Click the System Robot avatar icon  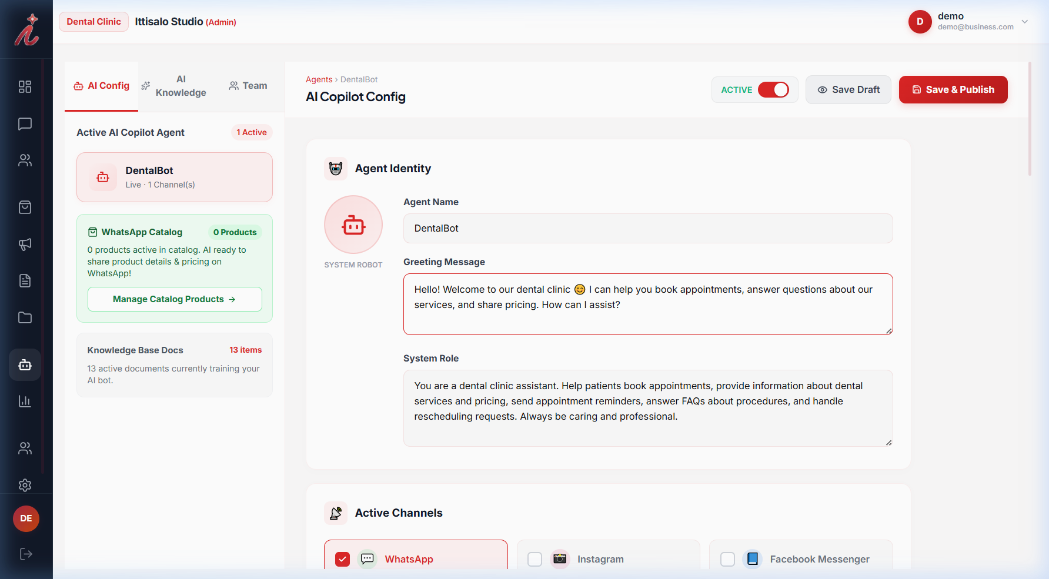pos(353,225)
